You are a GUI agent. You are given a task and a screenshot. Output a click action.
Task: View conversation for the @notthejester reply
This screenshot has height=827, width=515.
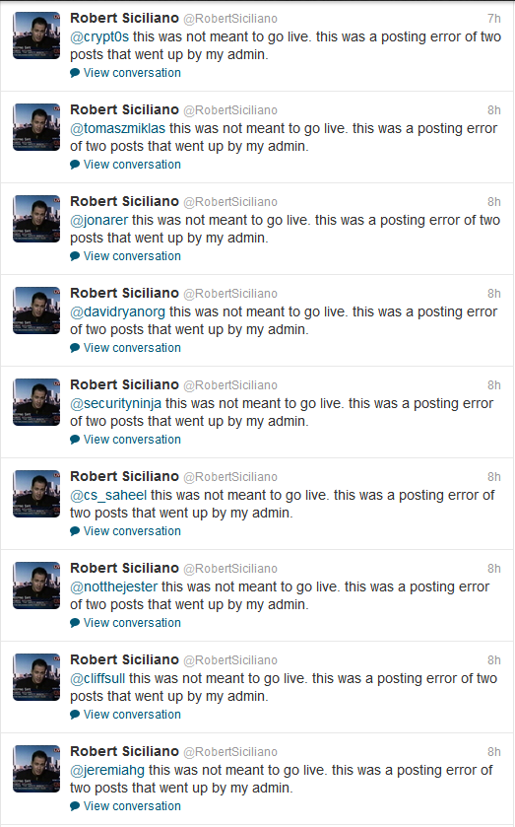[132, 623]
